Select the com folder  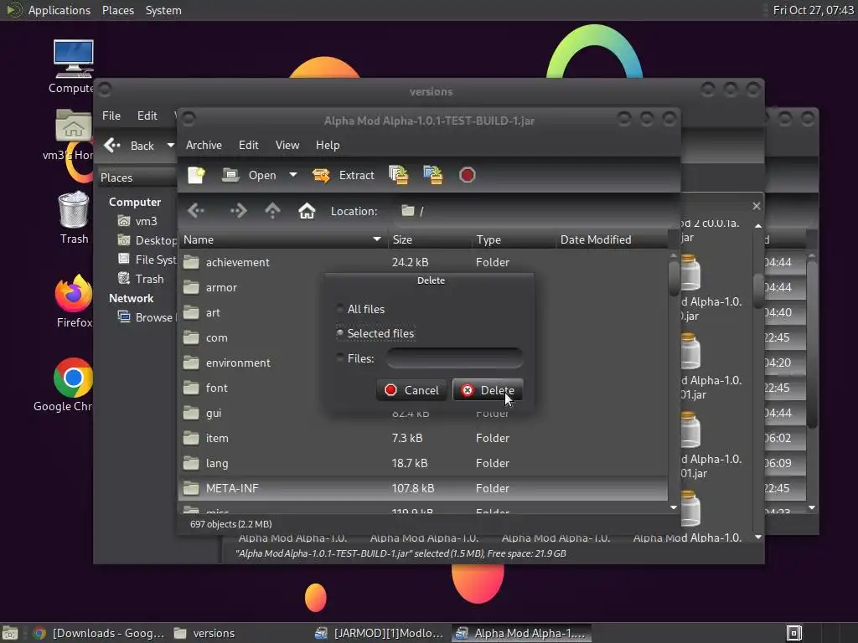[216, 337]
